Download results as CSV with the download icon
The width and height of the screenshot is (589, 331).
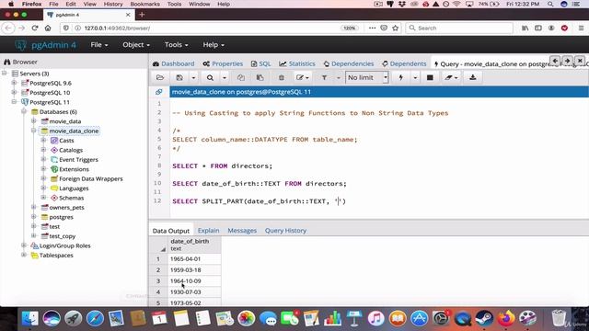coord(473,77)
